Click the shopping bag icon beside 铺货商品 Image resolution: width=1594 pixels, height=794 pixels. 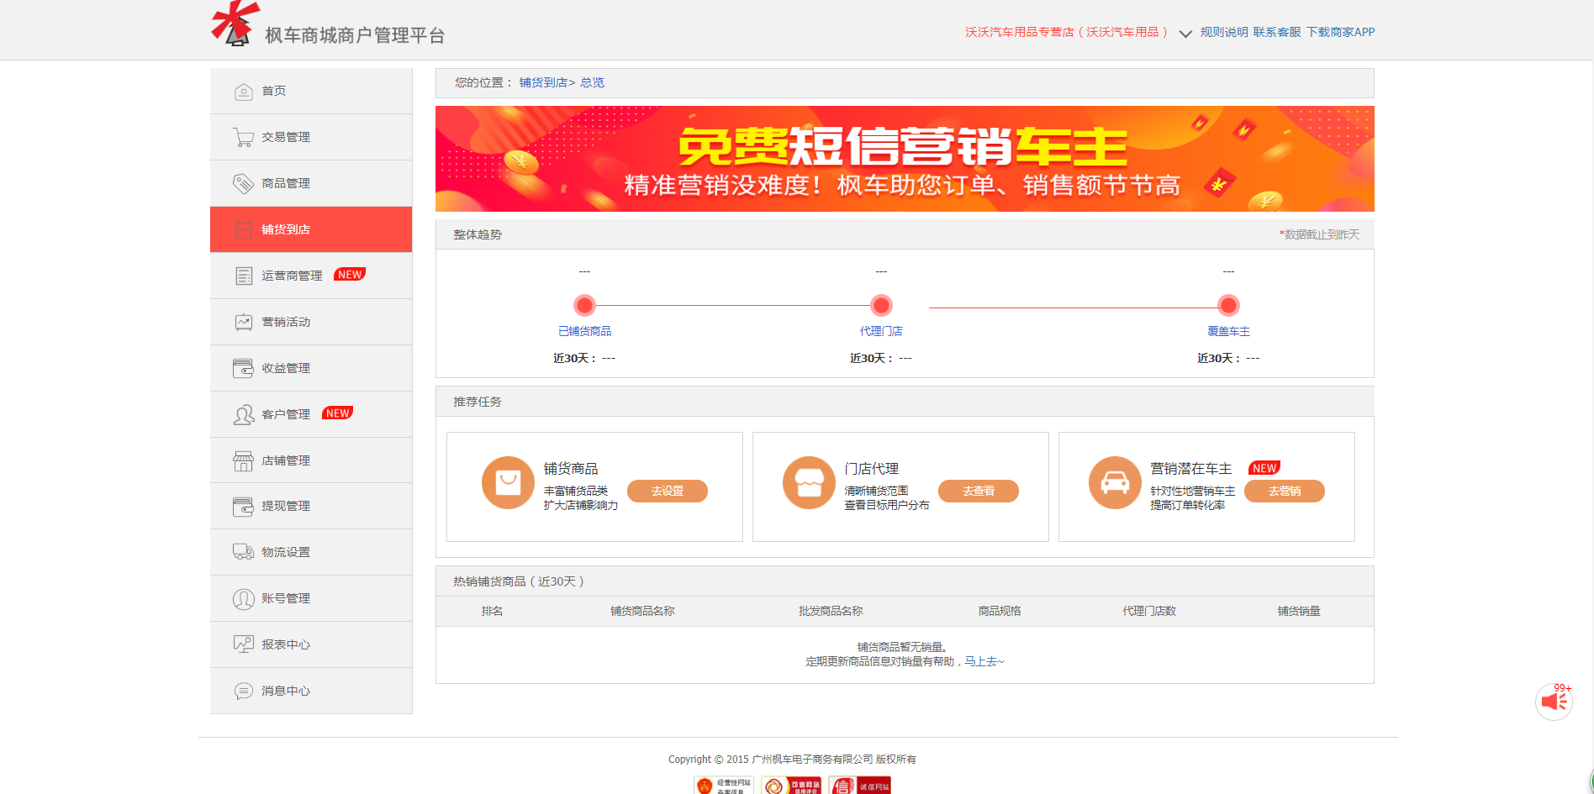pos(508,484)
